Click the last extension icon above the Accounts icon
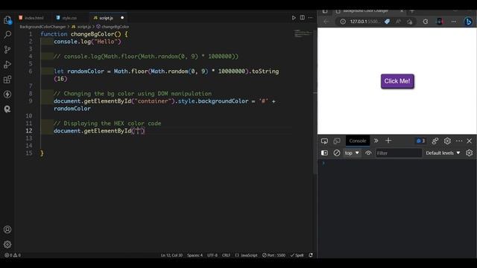Image resolution: width=477 pixels, height=268 pixels. tap(7, 109)
